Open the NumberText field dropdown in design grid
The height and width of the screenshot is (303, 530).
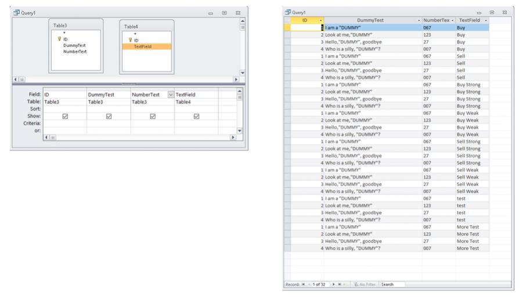click(171, 95)
